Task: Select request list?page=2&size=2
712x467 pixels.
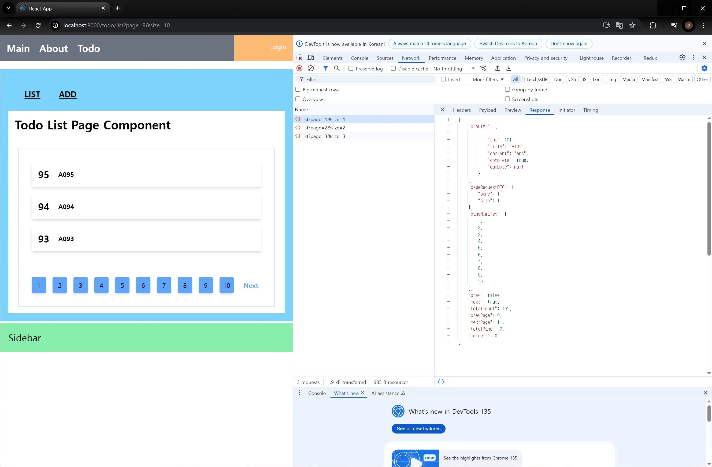Action: (364, 128)
